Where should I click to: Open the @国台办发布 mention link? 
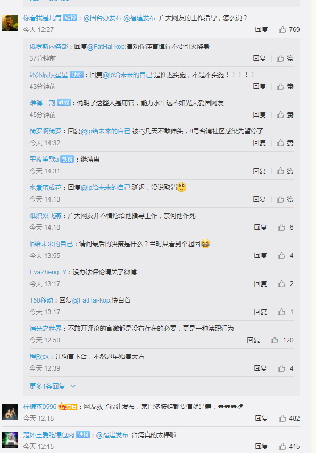[102, 18]
